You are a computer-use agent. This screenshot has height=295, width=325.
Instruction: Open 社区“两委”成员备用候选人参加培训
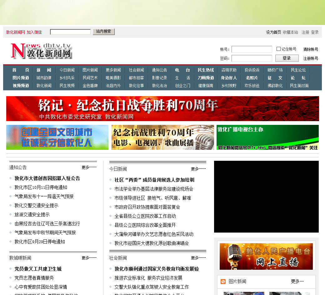coord(154,180)
